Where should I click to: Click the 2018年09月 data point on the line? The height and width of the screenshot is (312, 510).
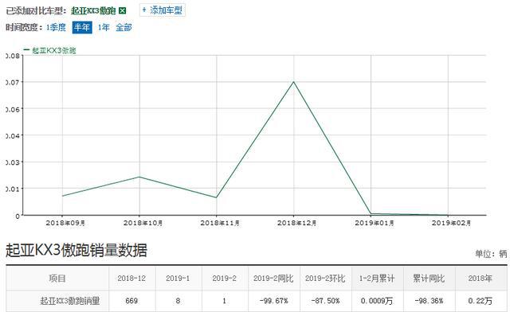click(62, 196)
